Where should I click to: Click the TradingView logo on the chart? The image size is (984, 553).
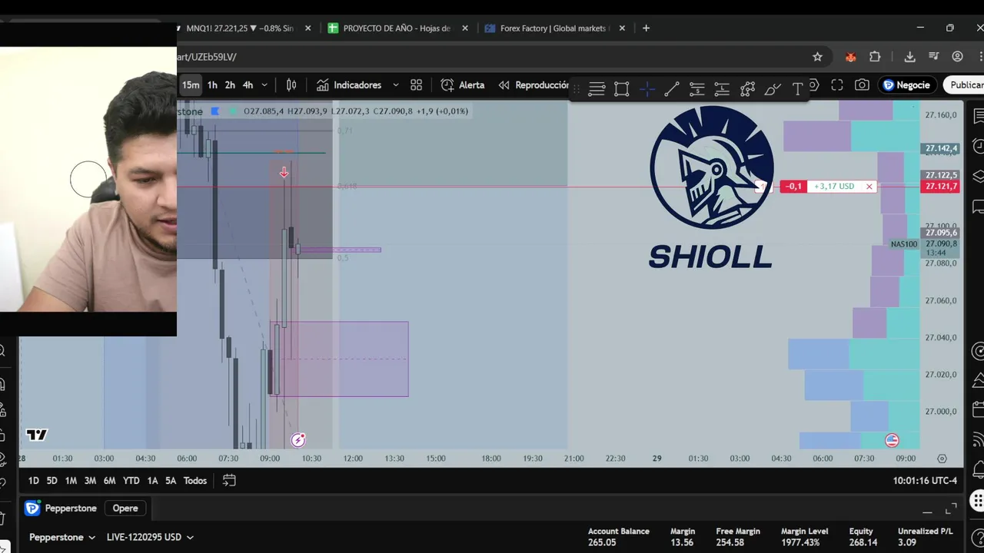[37, 435]
